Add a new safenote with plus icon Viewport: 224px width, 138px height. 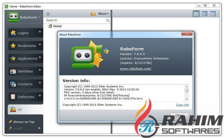(x=40, y=96)
